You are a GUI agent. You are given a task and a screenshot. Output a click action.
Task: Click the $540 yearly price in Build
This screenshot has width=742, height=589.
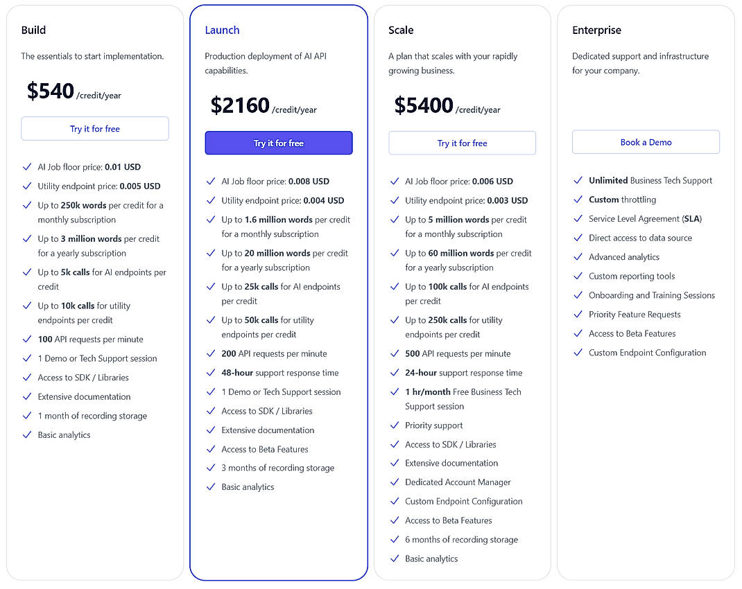point(51,91)
